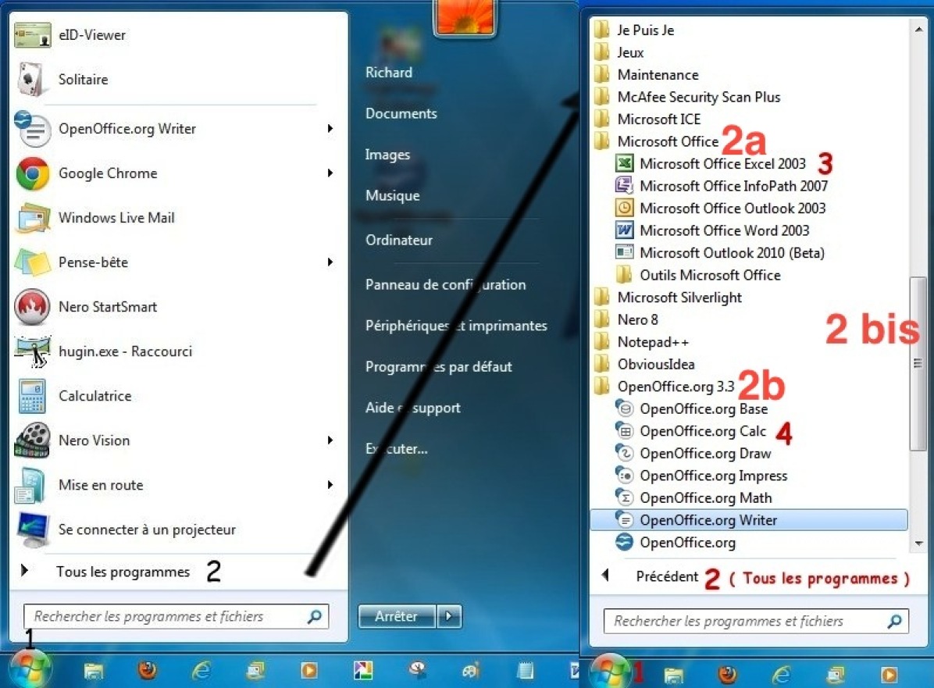Open Aide et support
The height and width of the screenshot is (688, 934).
[x=413, y=408]
